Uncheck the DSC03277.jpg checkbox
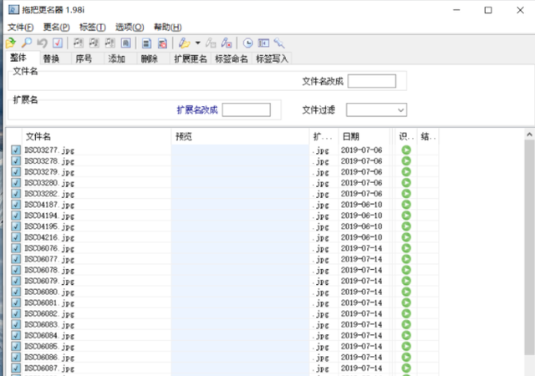The width and height of the screenshot is (535, 376). tap(16, 150)
